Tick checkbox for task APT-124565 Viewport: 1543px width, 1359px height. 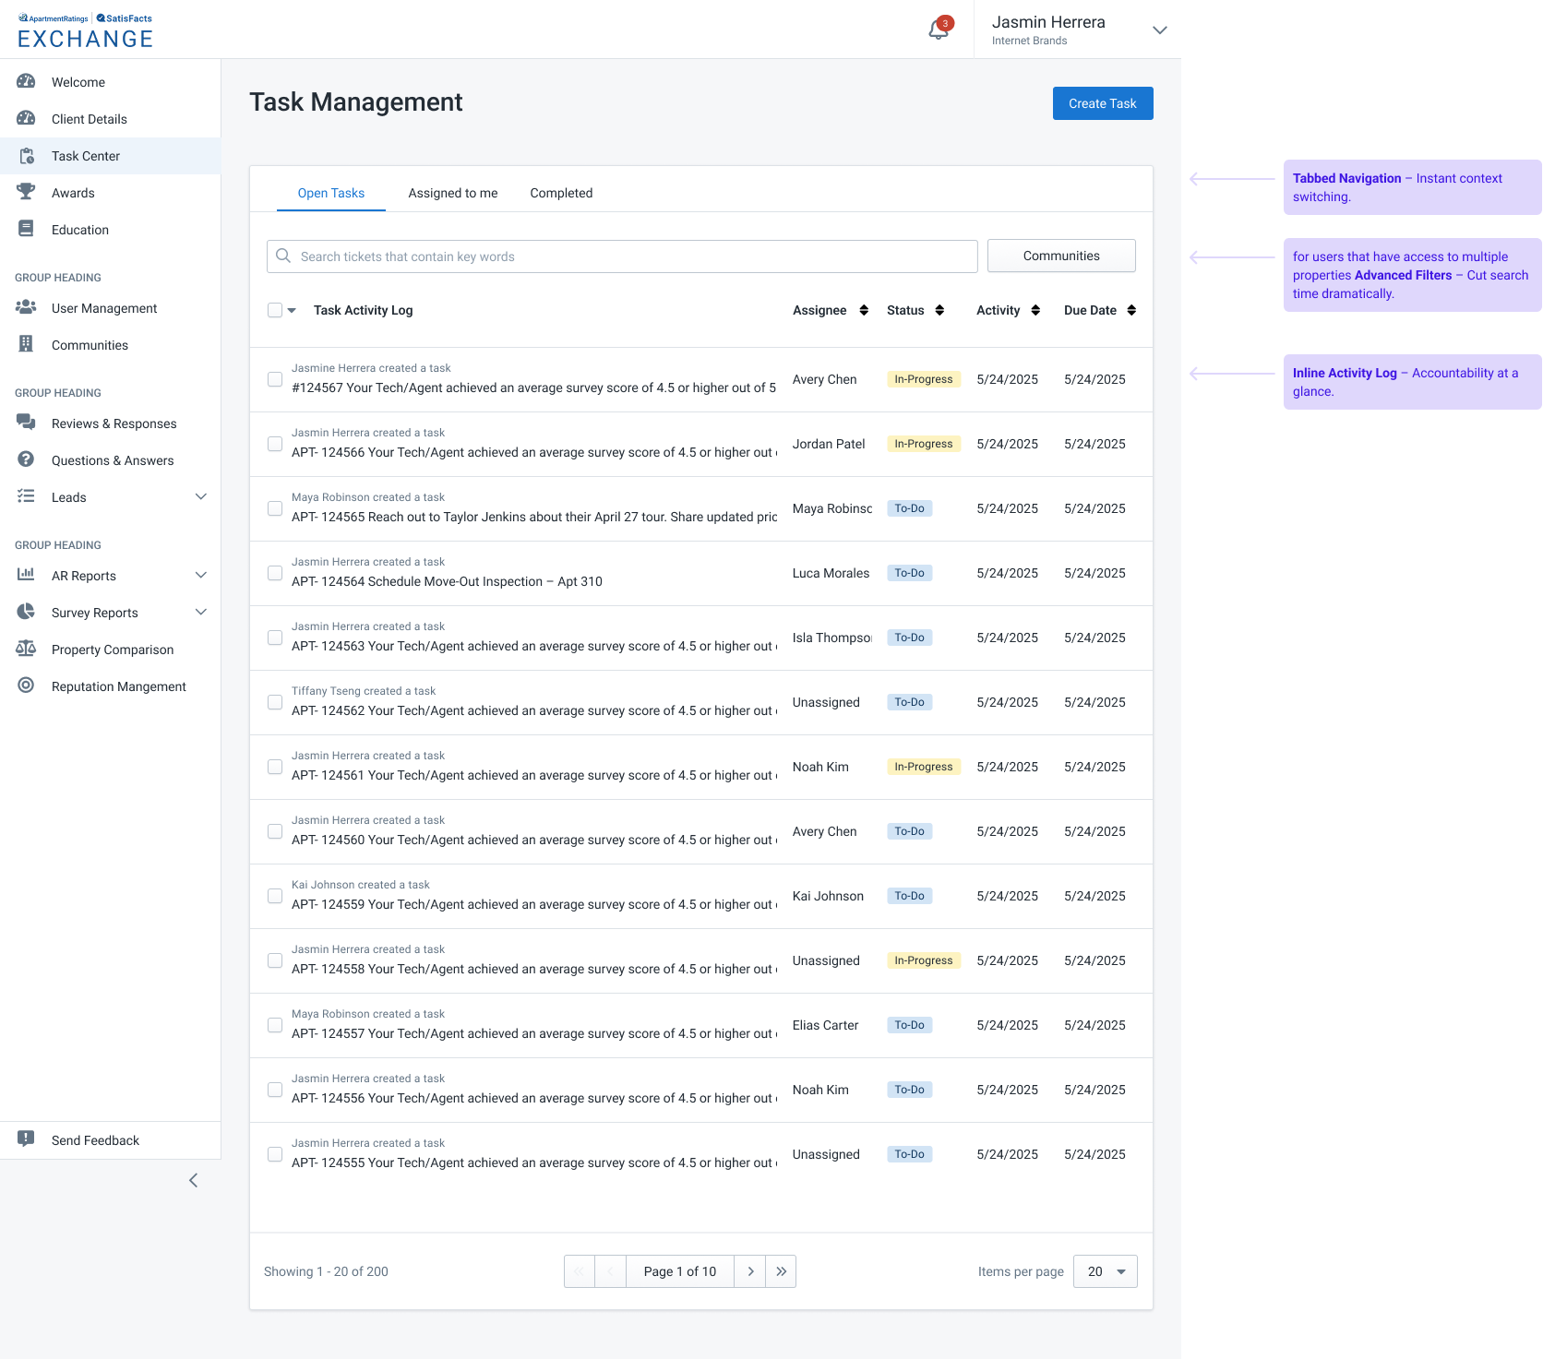(275, 508)
